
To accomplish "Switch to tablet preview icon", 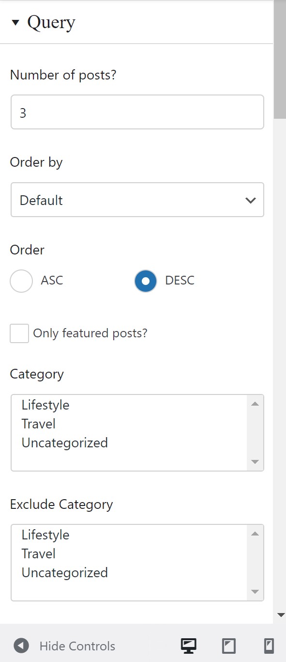I will [x=229, y=646].
